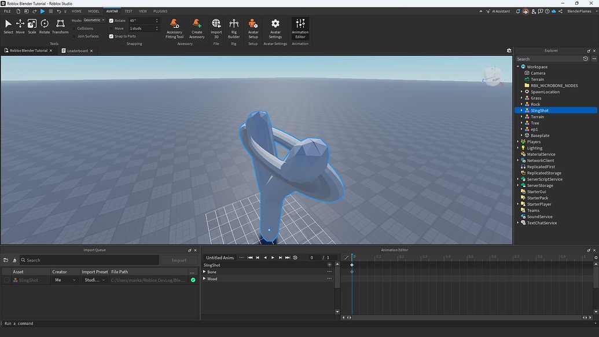599x337 pixels.
Task: Collapse the Workspace tree node
Action: (518, 67)
